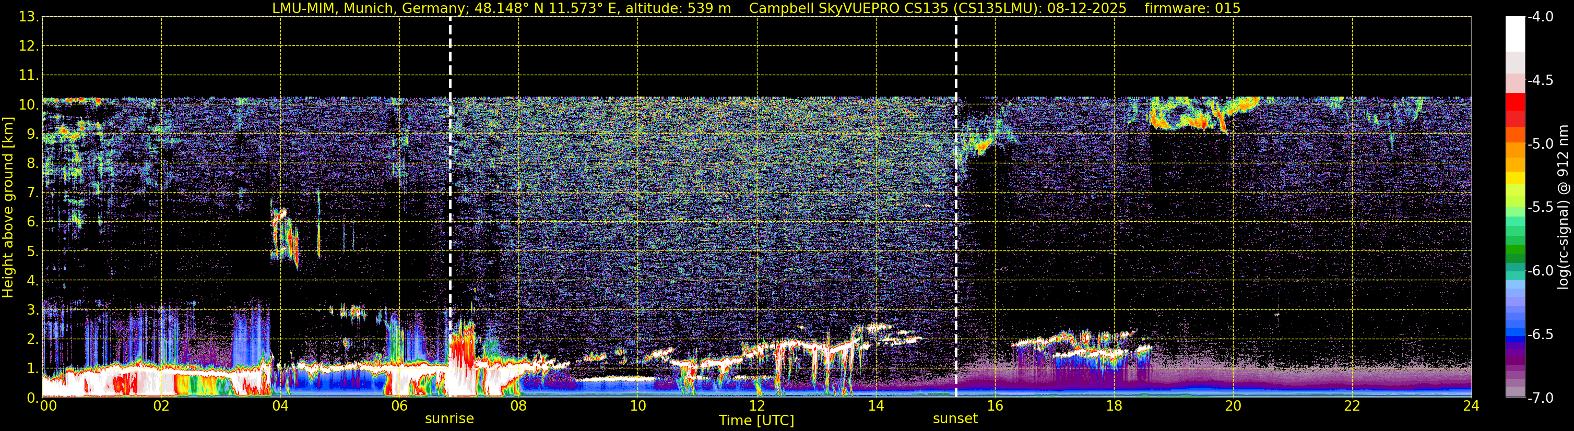This screenshot has height=431, width=1574.
Task: Click the height tick label '7.'
Action: 32,193
